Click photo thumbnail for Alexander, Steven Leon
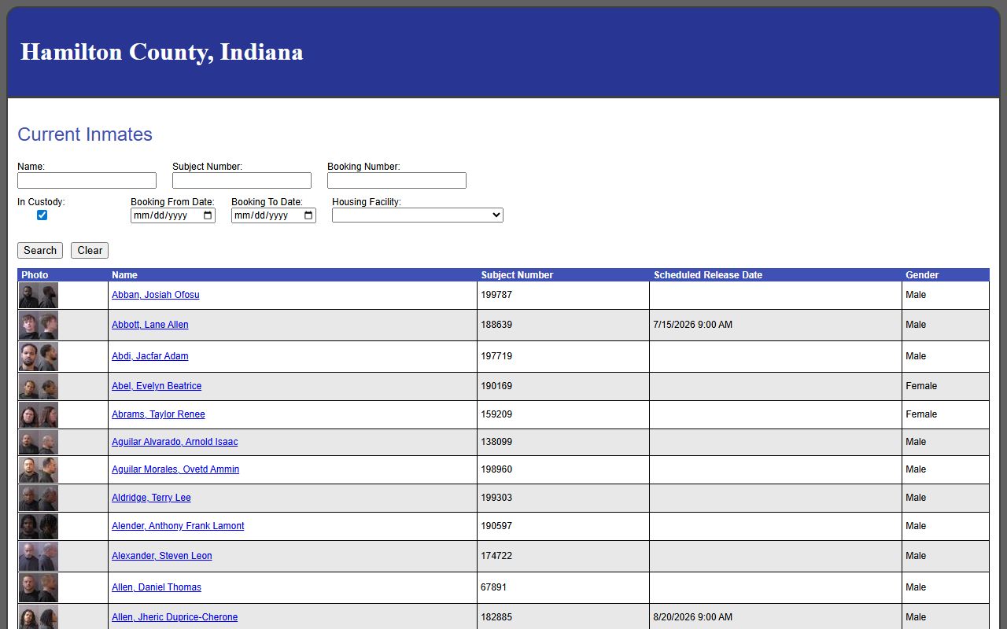Viewport: 1007px width, 629px height. coord(39,557)
